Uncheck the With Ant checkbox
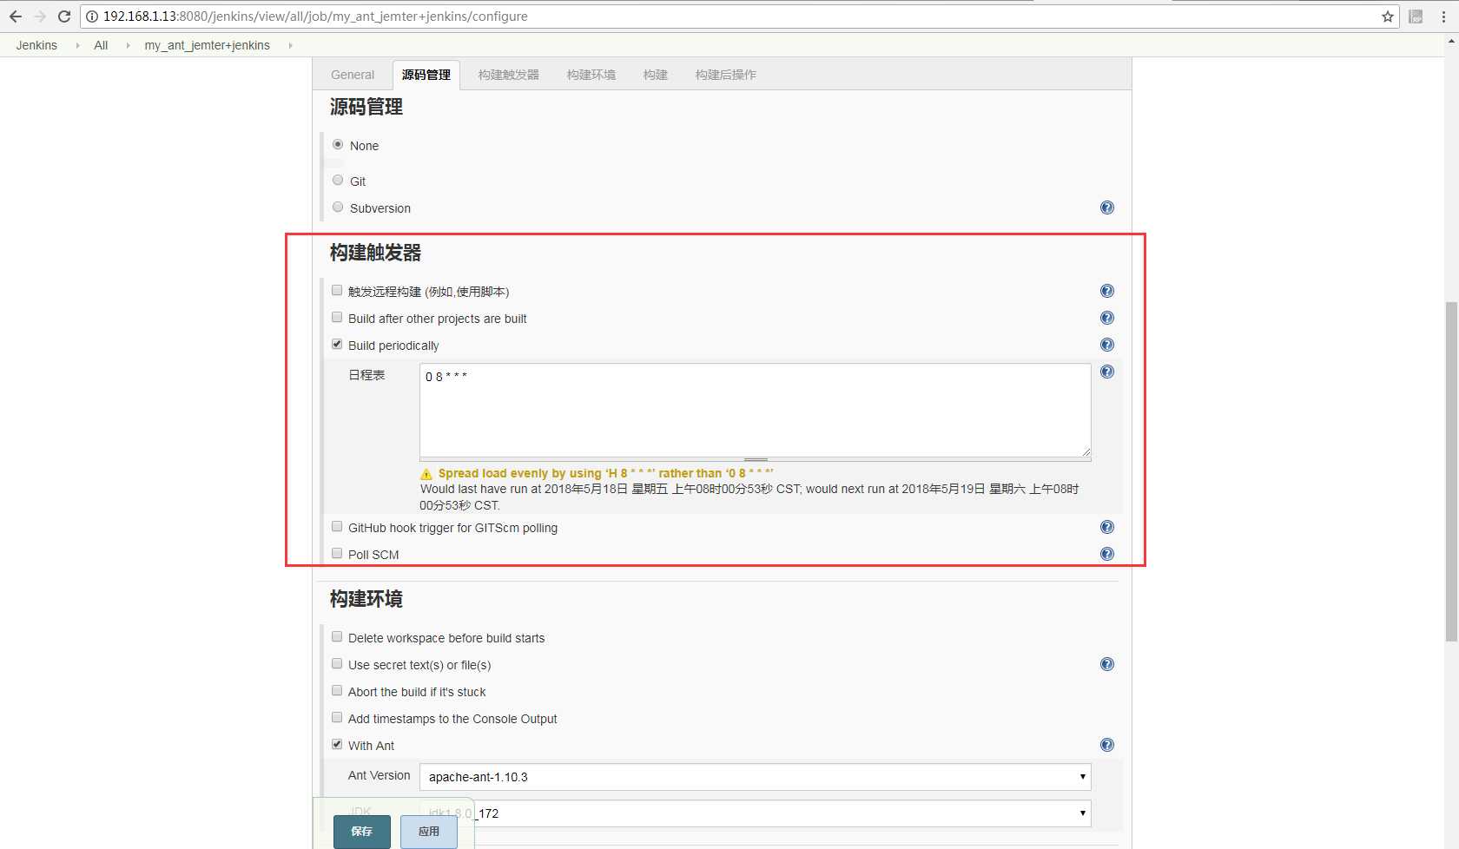This screenshot has width=1459, height=849. 337,745
